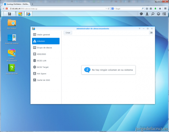Viewport: 169px width, 132px height.
Task: Minimize the Administrador de almacenamiento window
Action: 144,29
